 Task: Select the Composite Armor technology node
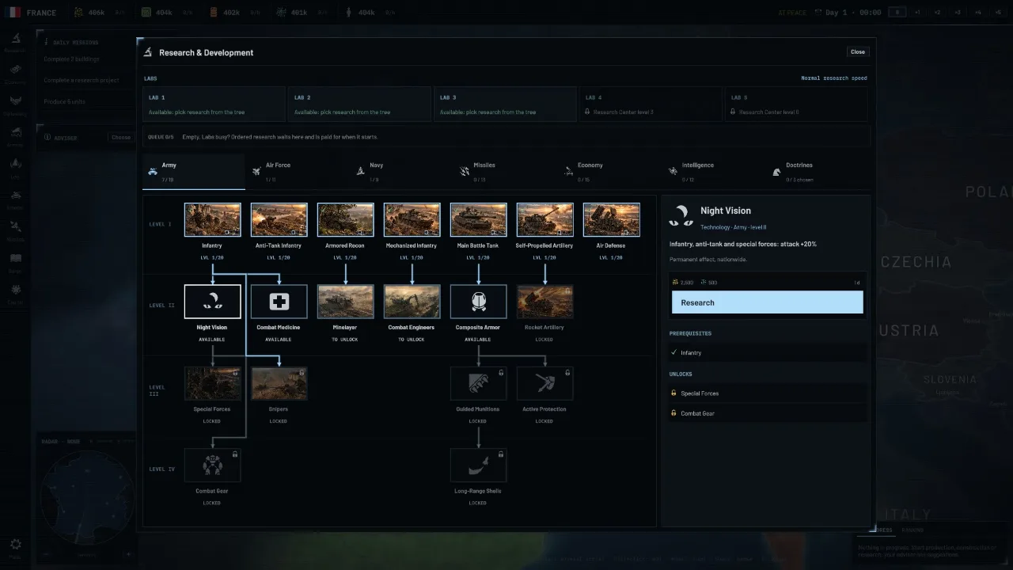478,302
